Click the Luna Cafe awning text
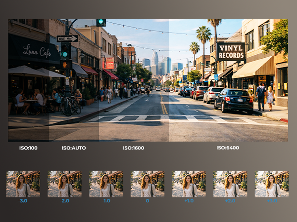Screen dimensions: 297x222 coord(37,51)
